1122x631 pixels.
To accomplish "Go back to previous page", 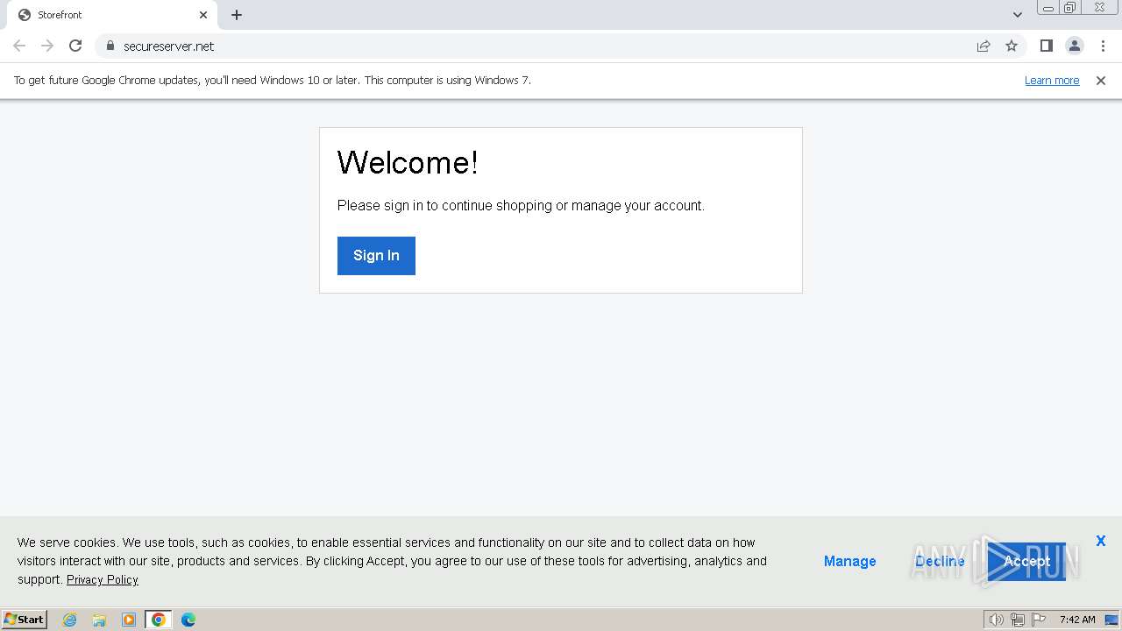I will tap(19, 46).
